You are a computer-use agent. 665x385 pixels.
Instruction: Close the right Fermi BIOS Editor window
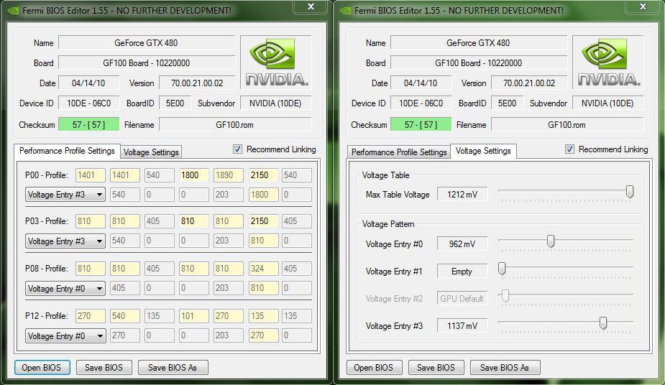(x=643, y=6)
